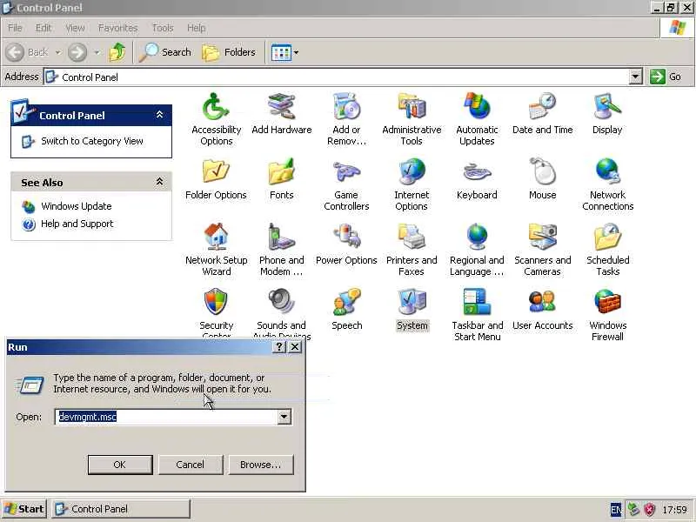Open Scheduled Tasks icon

point(607,238)
